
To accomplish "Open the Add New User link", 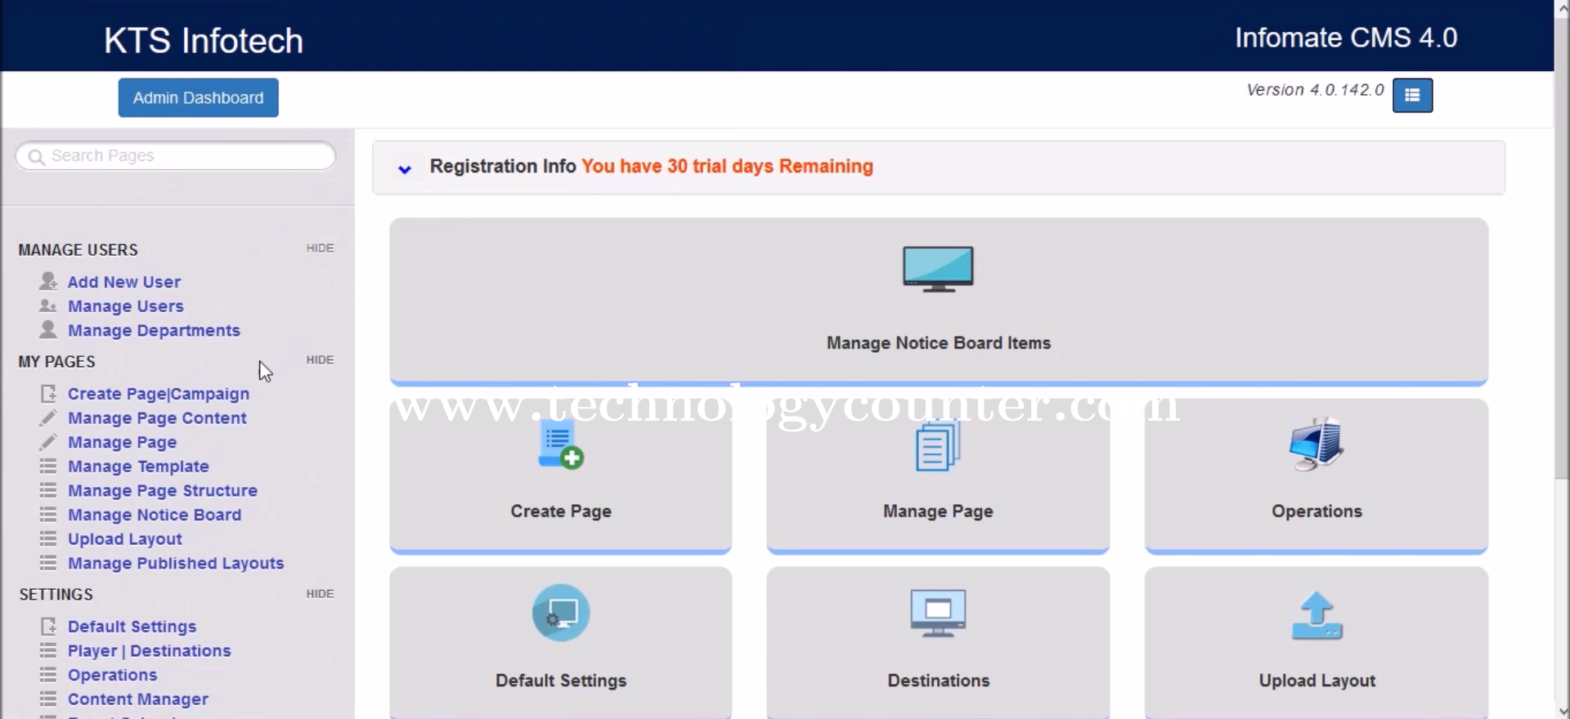I will [x=124, y=282].
